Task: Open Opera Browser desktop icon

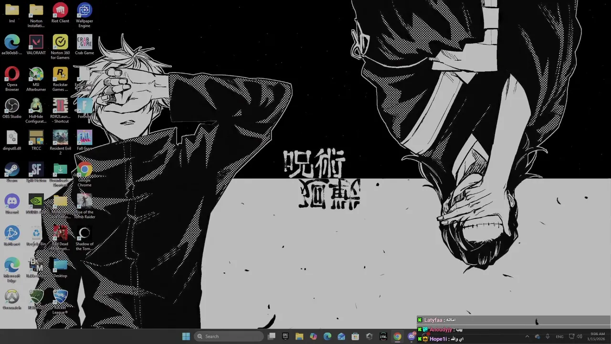Action: click(x=12, y=79)
